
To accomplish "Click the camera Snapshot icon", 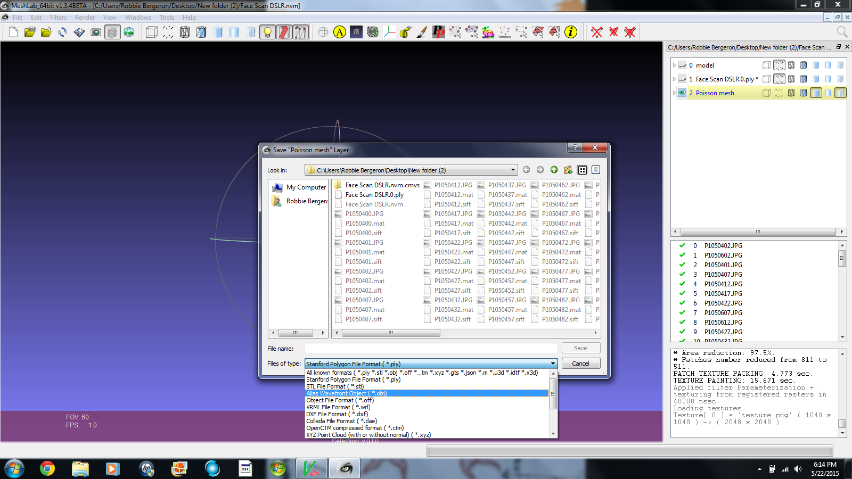I will pyautogui.click(x=96, y=32).
